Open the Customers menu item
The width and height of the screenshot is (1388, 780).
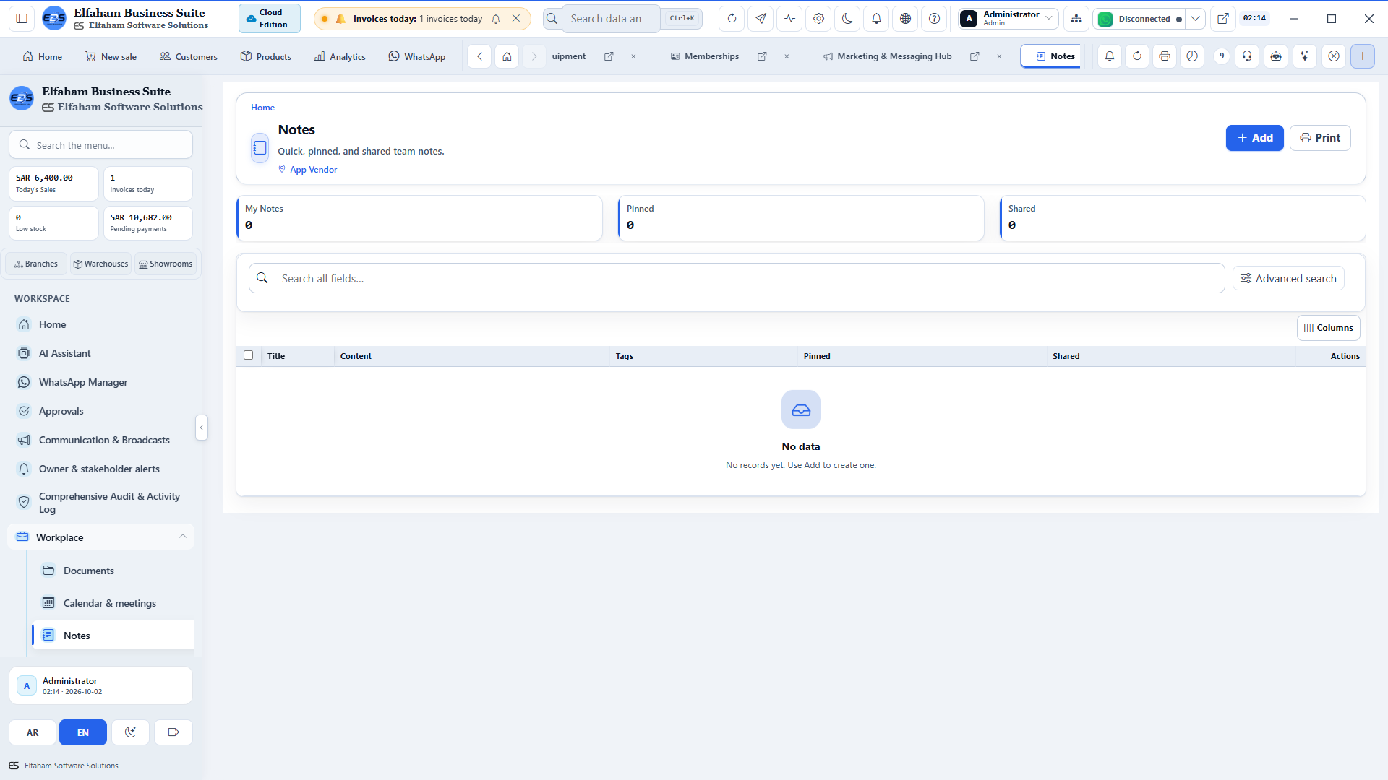coord(189,56)
